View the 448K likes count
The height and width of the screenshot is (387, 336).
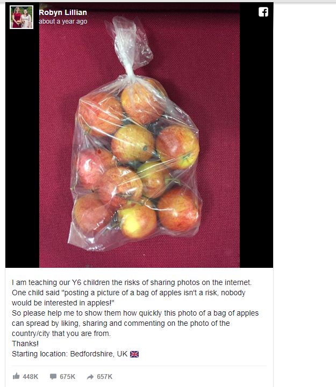(x=31, y=377)
